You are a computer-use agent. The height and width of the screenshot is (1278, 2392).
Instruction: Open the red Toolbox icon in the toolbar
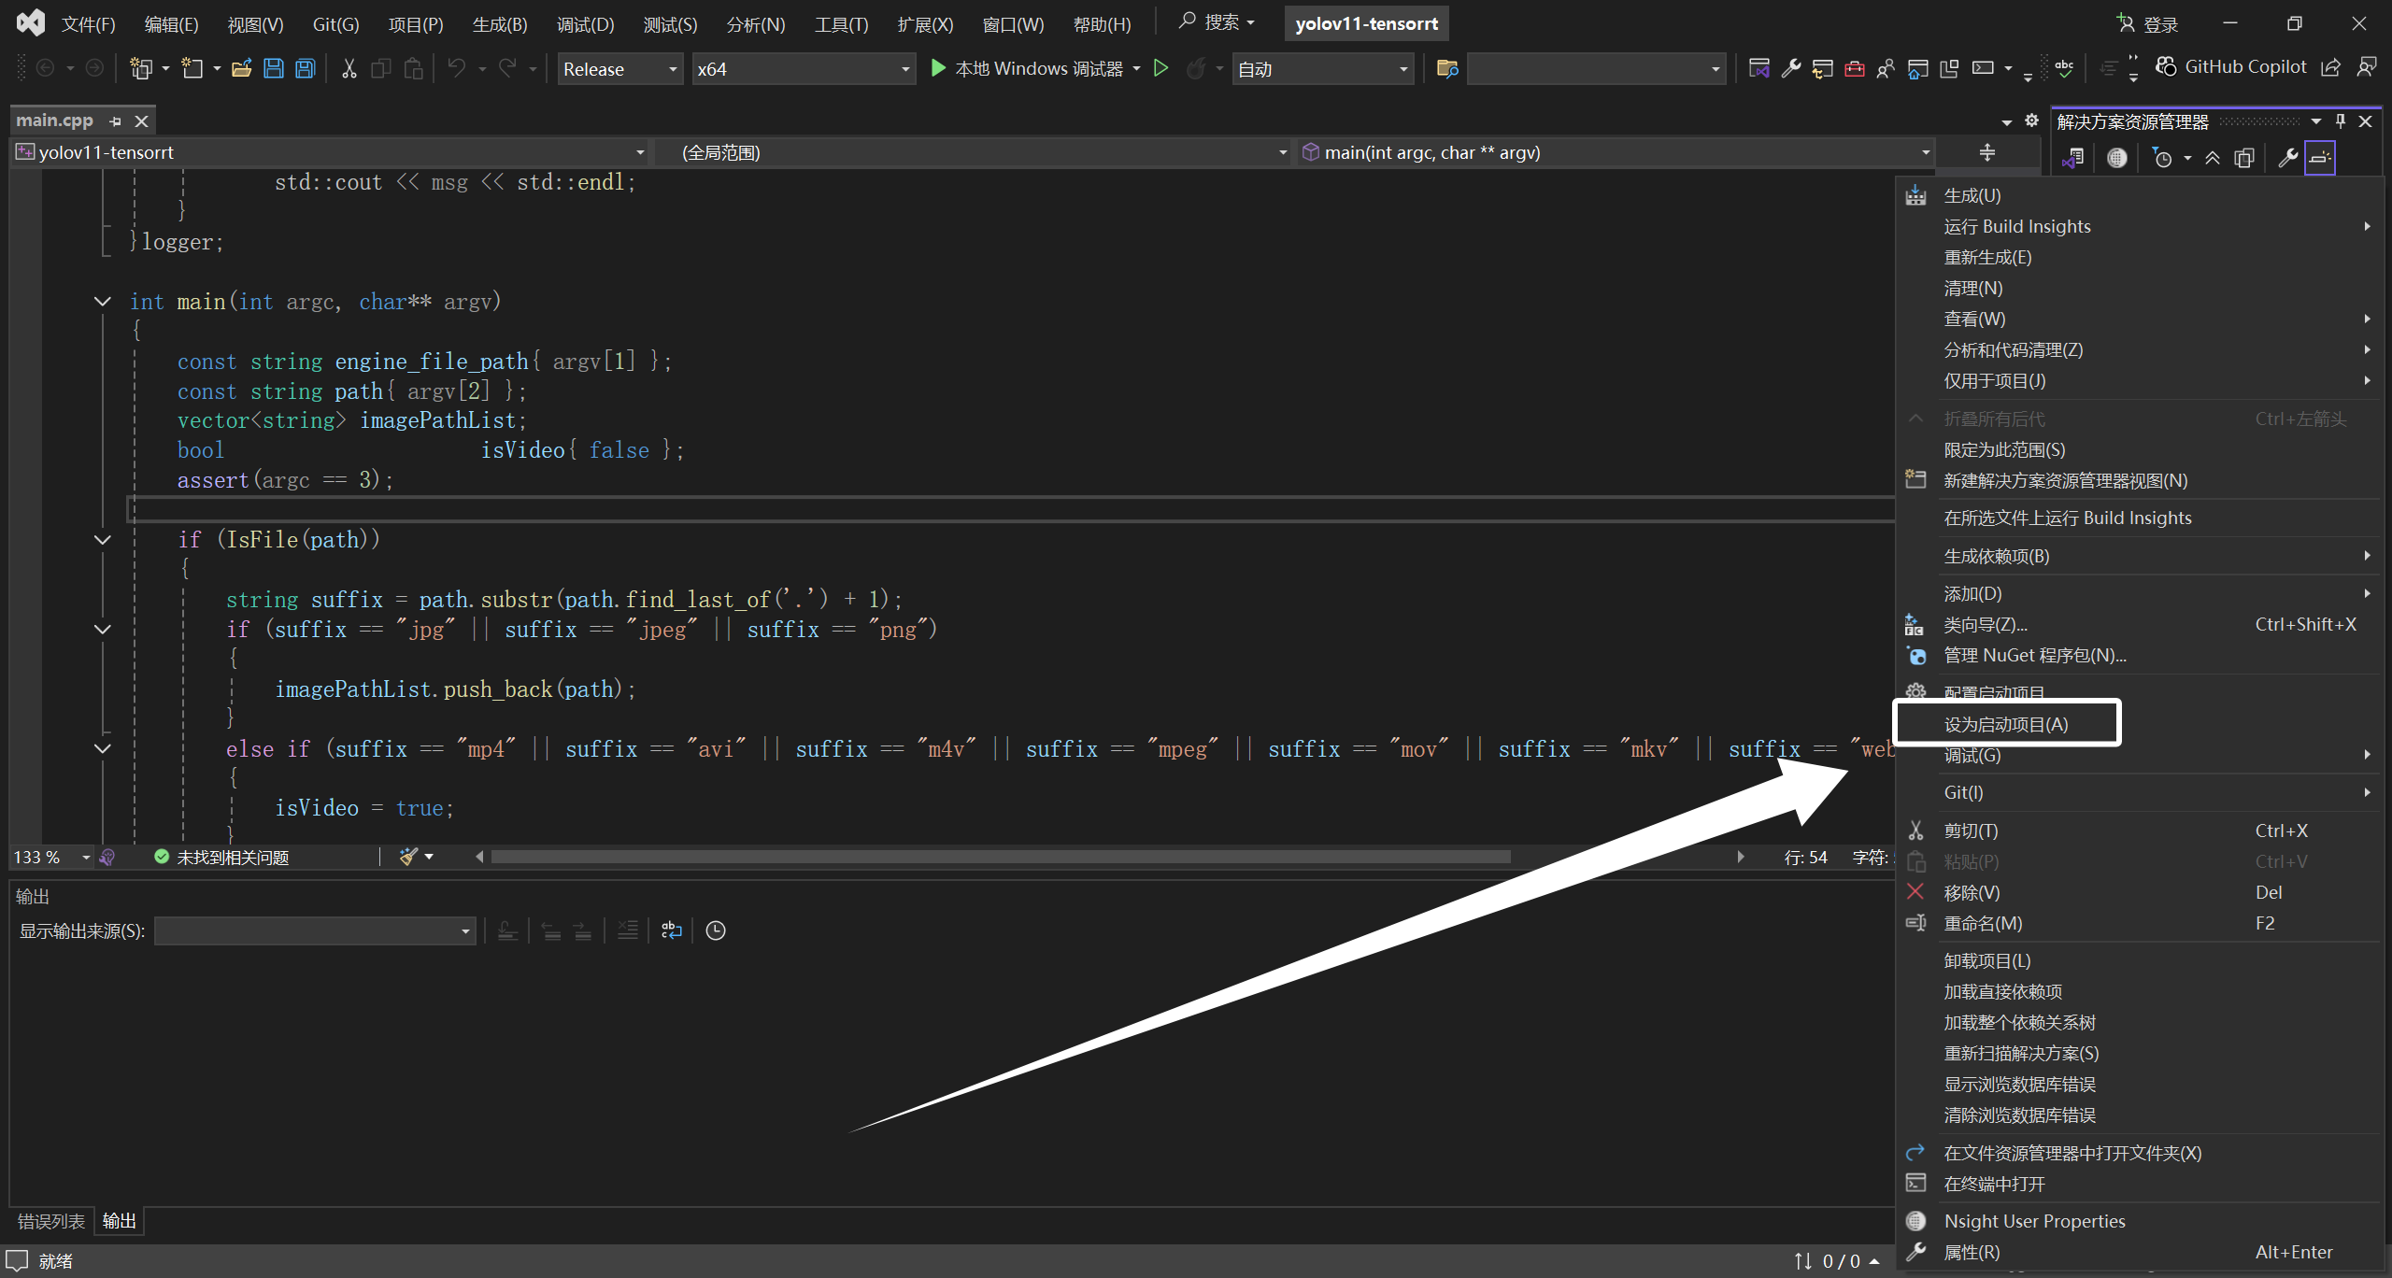click(x=1855, y=68)
